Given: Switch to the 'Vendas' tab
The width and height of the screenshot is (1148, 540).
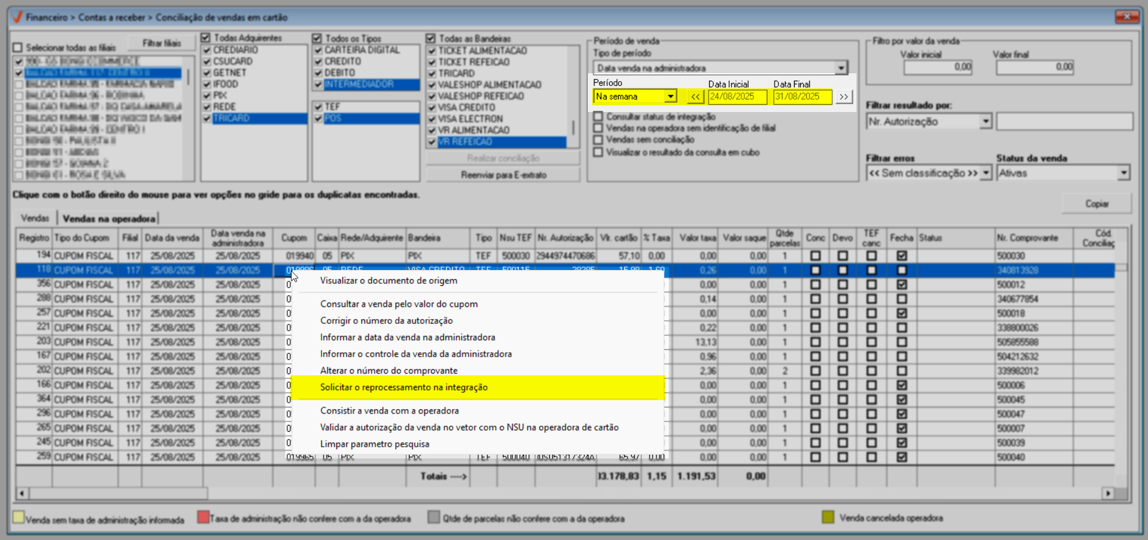Looking at the screenshot, I should [x=35, y=218].
